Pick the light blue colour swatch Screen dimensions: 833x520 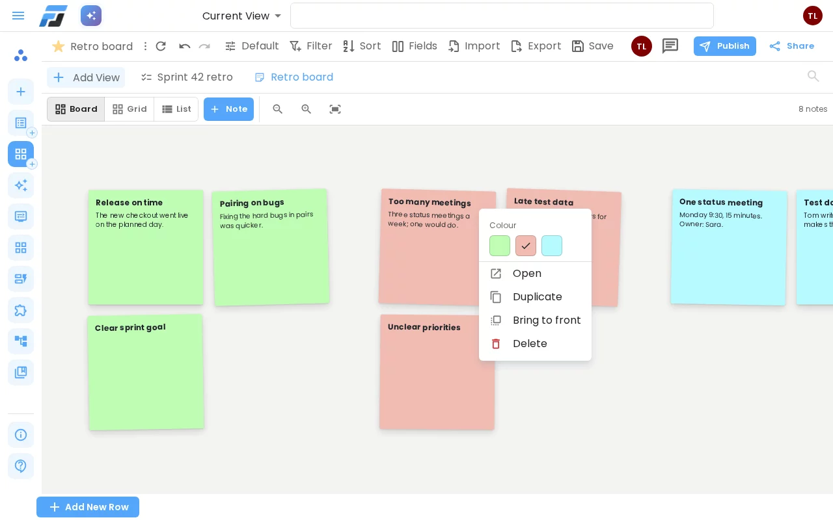[x=552, y=246]
